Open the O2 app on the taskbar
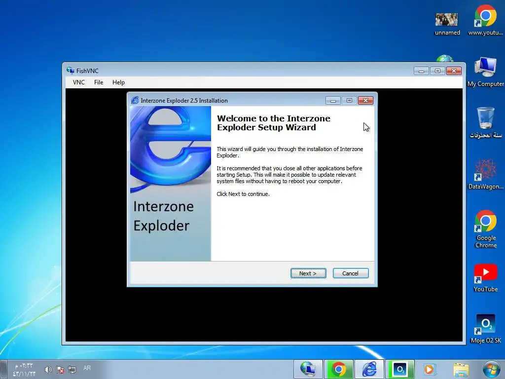The width and height of the screenshot is (505, 379). point(399,369)
